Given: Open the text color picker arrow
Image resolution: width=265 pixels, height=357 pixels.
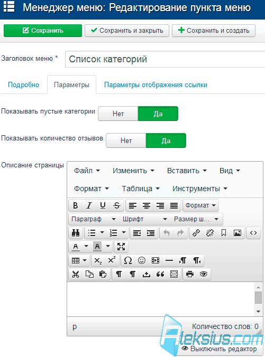Looking at the screenshot, I should 86,247.
